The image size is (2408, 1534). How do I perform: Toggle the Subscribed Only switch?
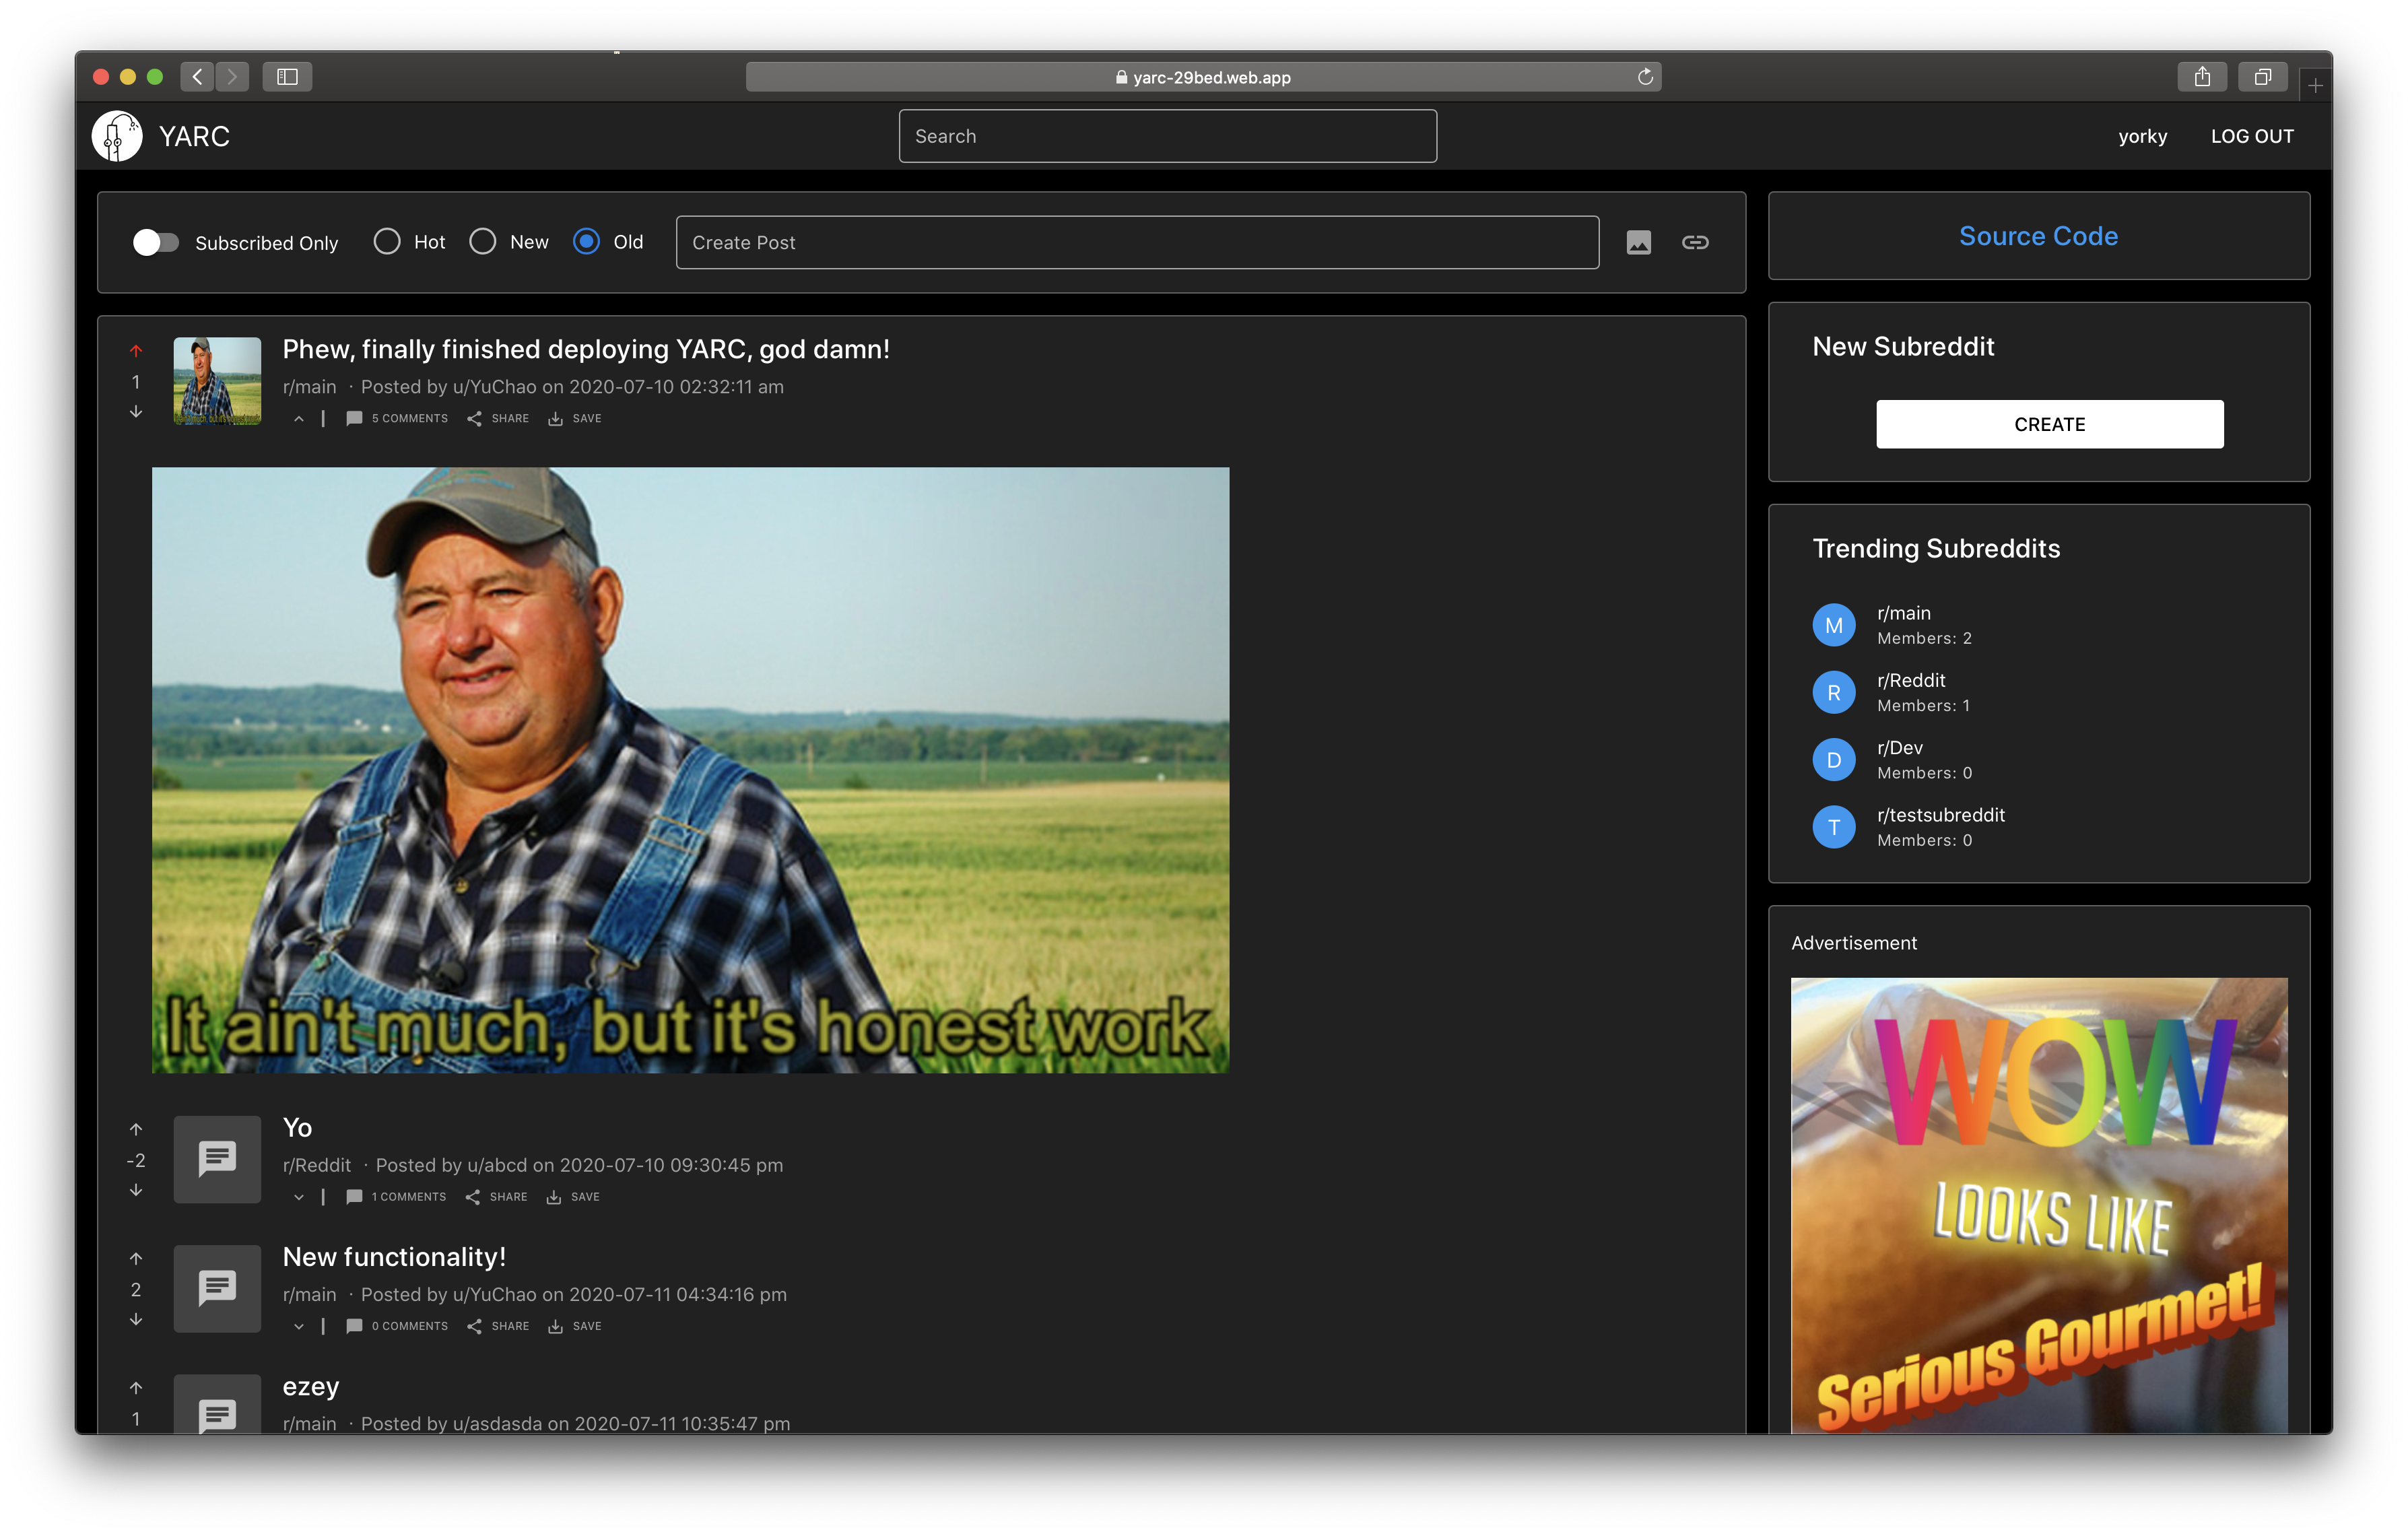click(156, 243)
